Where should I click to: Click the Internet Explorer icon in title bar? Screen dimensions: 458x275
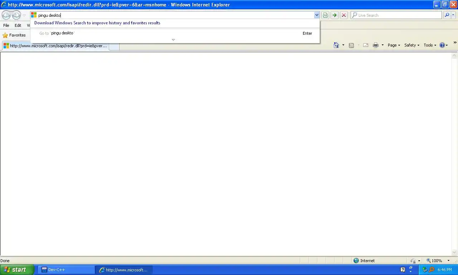point(4,5)
